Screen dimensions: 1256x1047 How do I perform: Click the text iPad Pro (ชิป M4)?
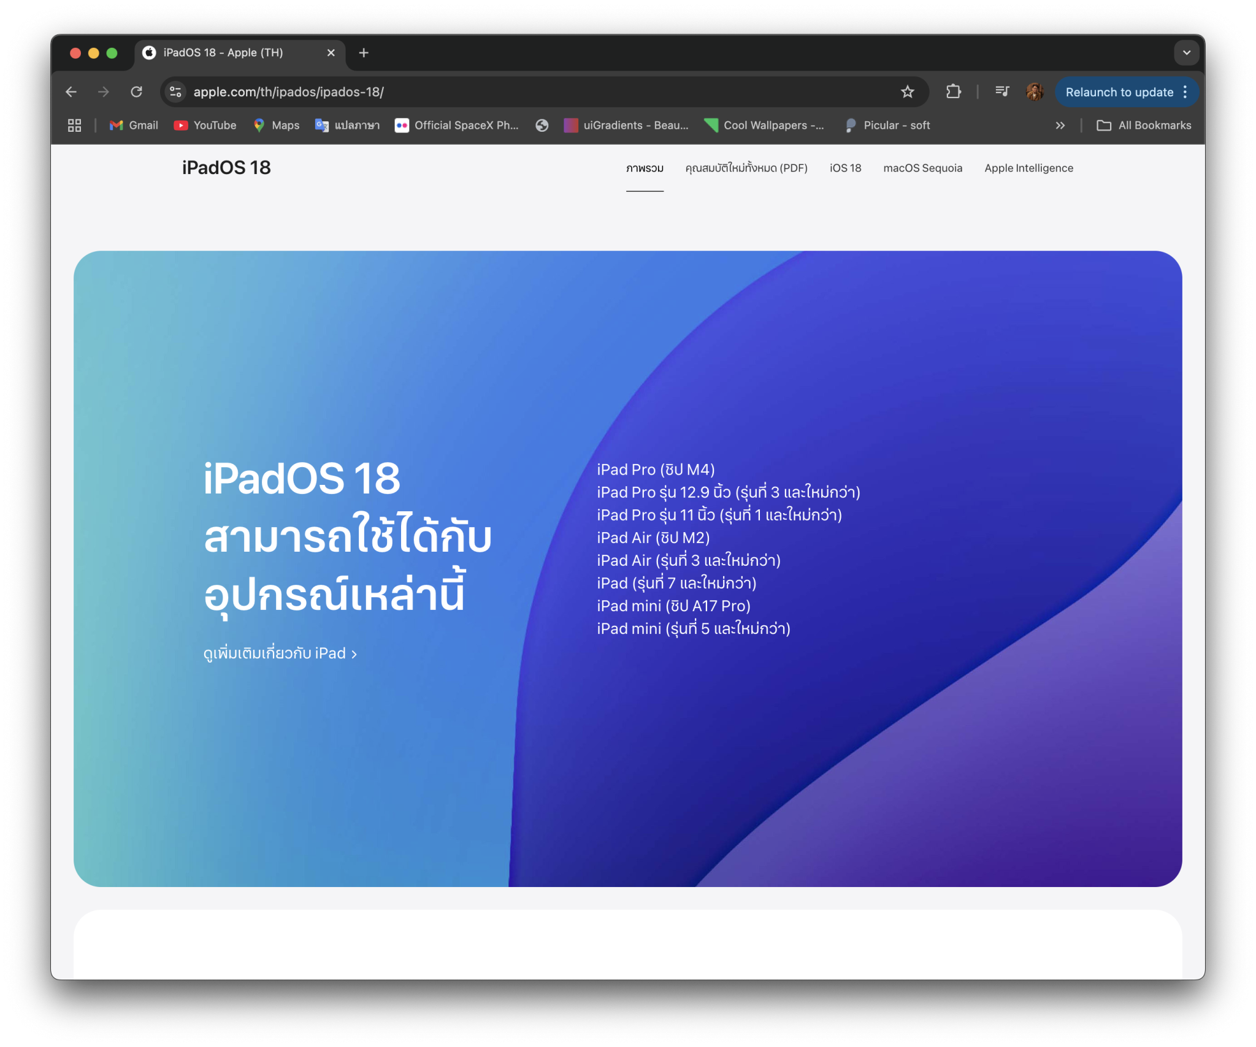[656, 470]
